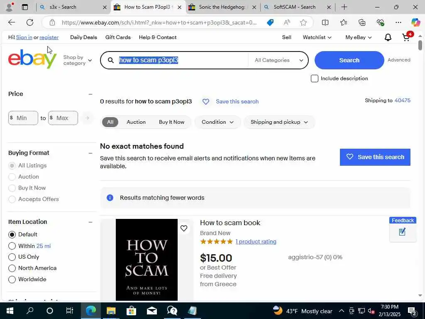This screenshot has width=425, height=319.
Task: Choose North America item location
Action: (x=12, y=268)
